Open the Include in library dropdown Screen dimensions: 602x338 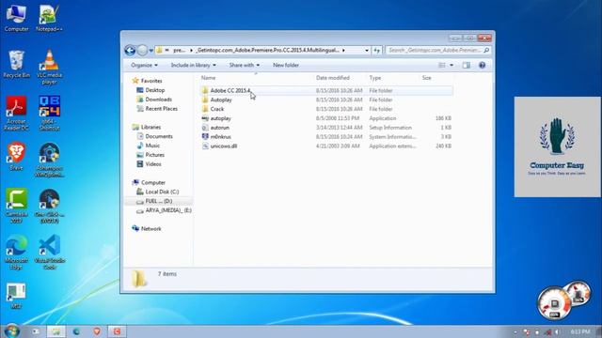coord(193,65)
